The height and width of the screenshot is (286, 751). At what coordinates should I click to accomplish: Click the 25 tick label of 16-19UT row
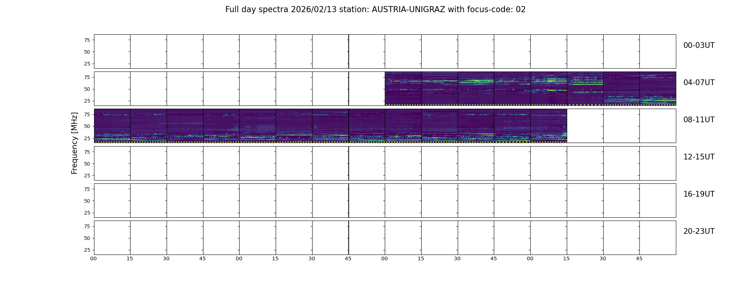pos(87,213)
